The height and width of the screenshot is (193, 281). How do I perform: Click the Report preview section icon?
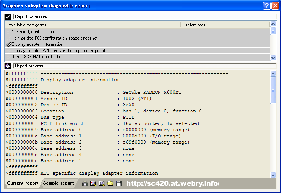(8, 66)
